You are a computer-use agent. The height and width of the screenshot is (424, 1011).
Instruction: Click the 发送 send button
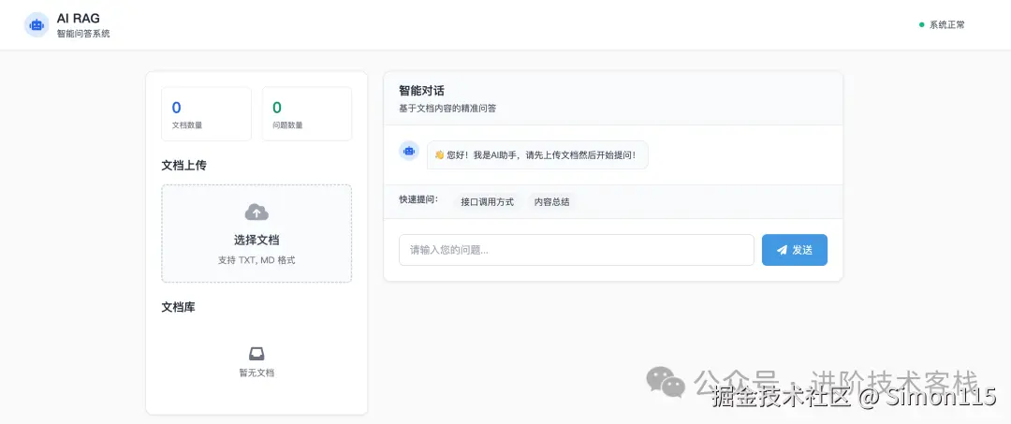795,250
